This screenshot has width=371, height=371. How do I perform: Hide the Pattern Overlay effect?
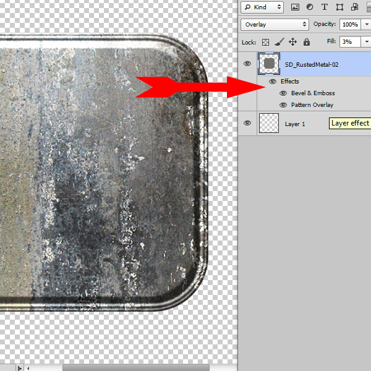pos(283,105)
